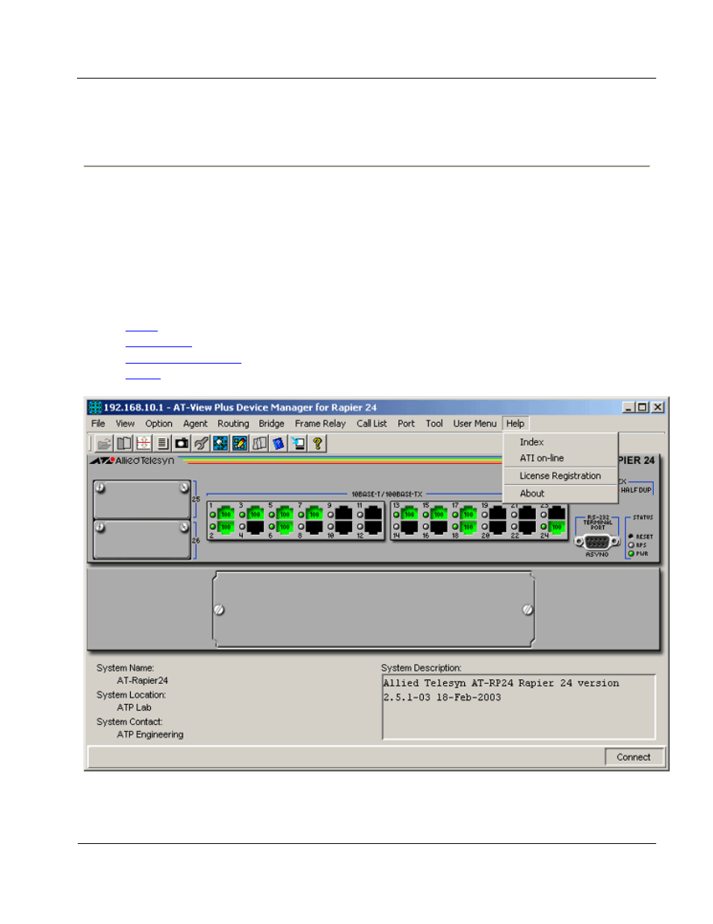This screenshot has height=924, width=713.
Task: Choose Index from the Help menu
Action: click(561, 442)
